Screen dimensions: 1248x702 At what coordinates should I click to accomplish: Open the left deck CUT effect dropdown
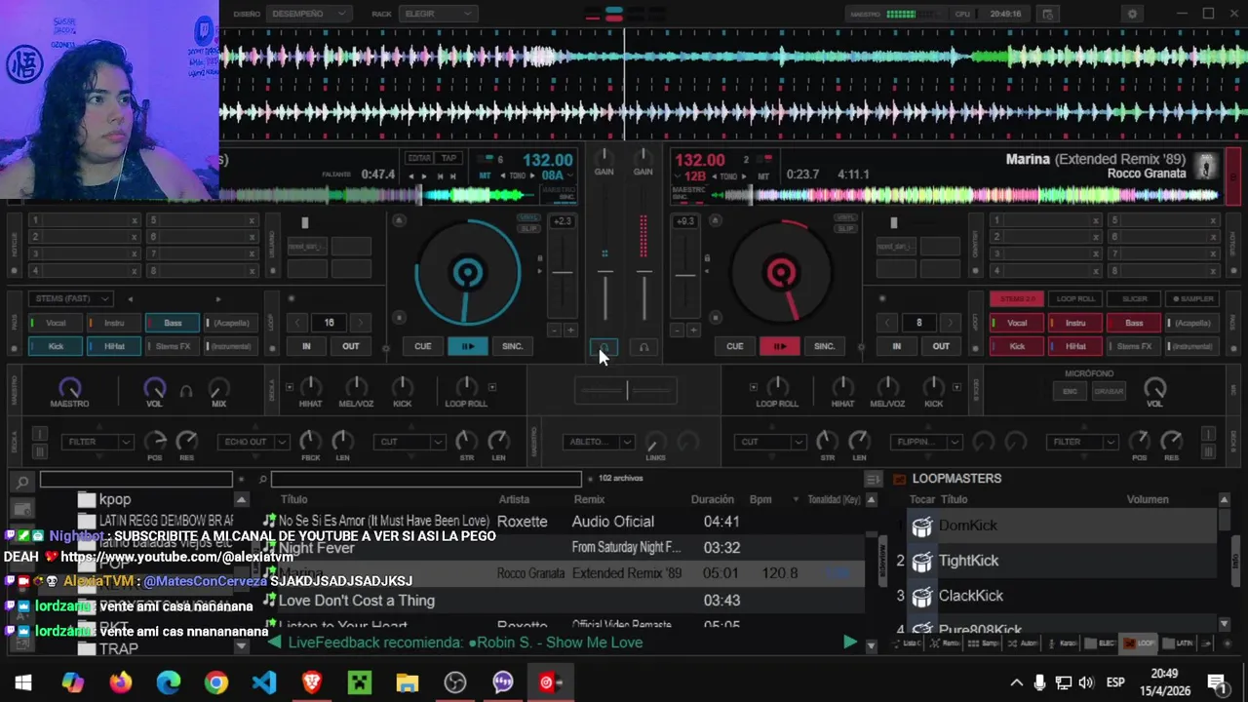[x=409, y=442]
